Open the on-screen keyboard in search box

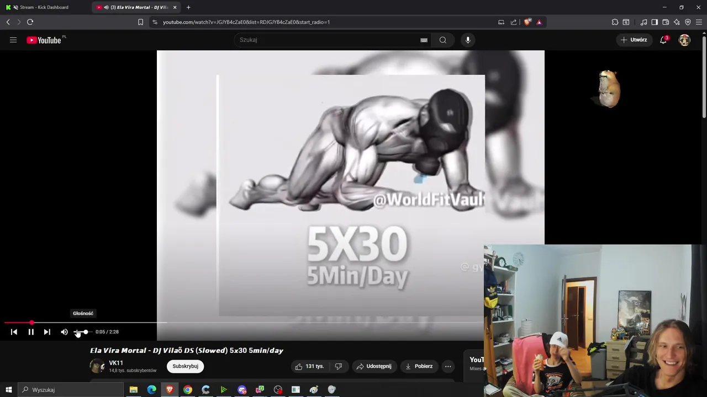424,40
